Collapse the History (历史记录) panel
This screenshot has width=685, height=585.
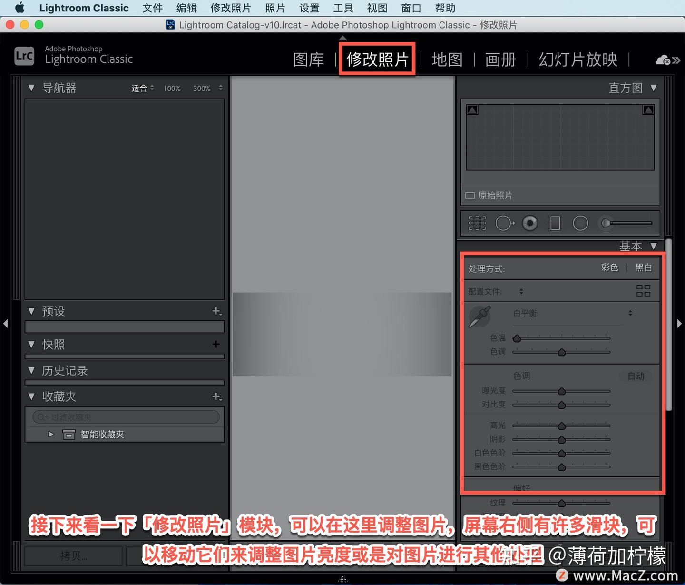point(31,370)
